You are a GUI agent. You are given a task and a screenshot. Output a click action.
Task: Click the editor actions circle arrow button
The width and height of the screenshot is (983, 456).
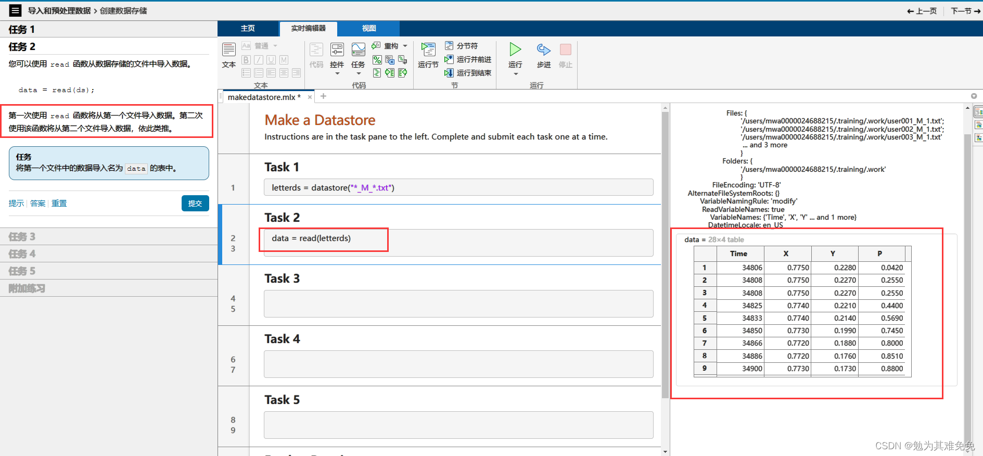(974, 96)
